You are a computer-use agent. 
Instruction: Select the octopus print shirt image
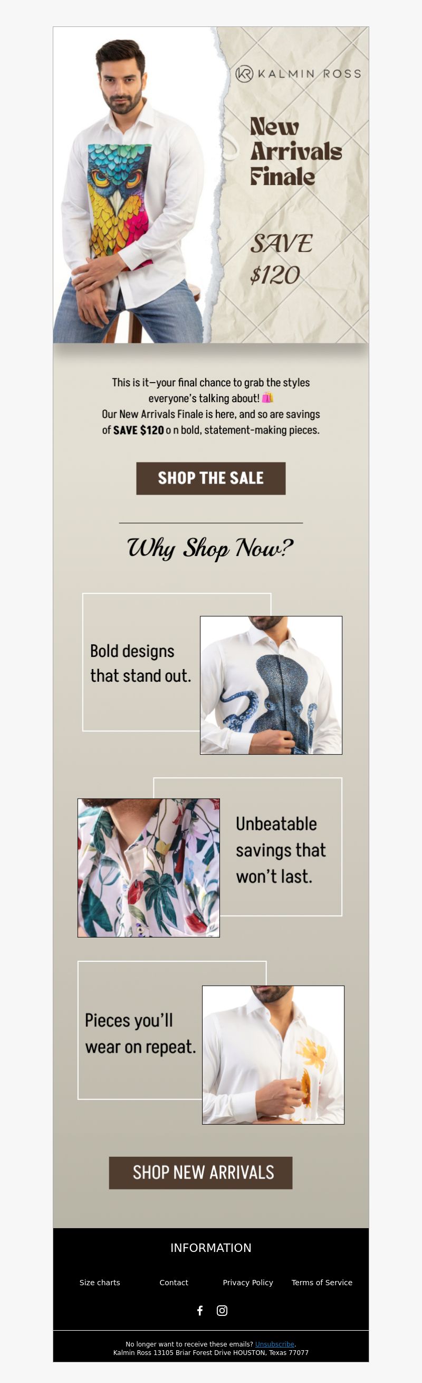(x=271, y=685)
